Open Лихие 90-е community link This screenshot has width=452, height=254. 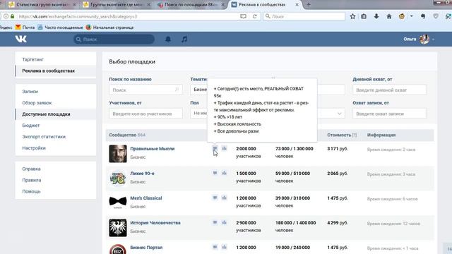pos(142,174)
